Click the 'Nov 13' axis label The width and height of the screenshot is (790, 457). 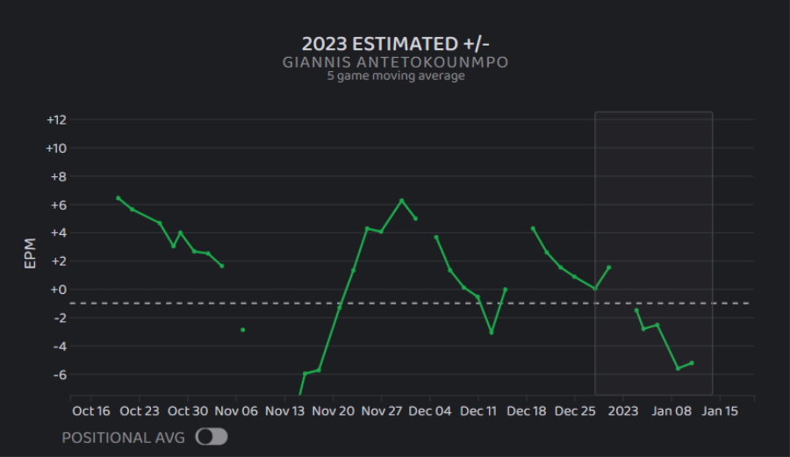click(284, 411)
